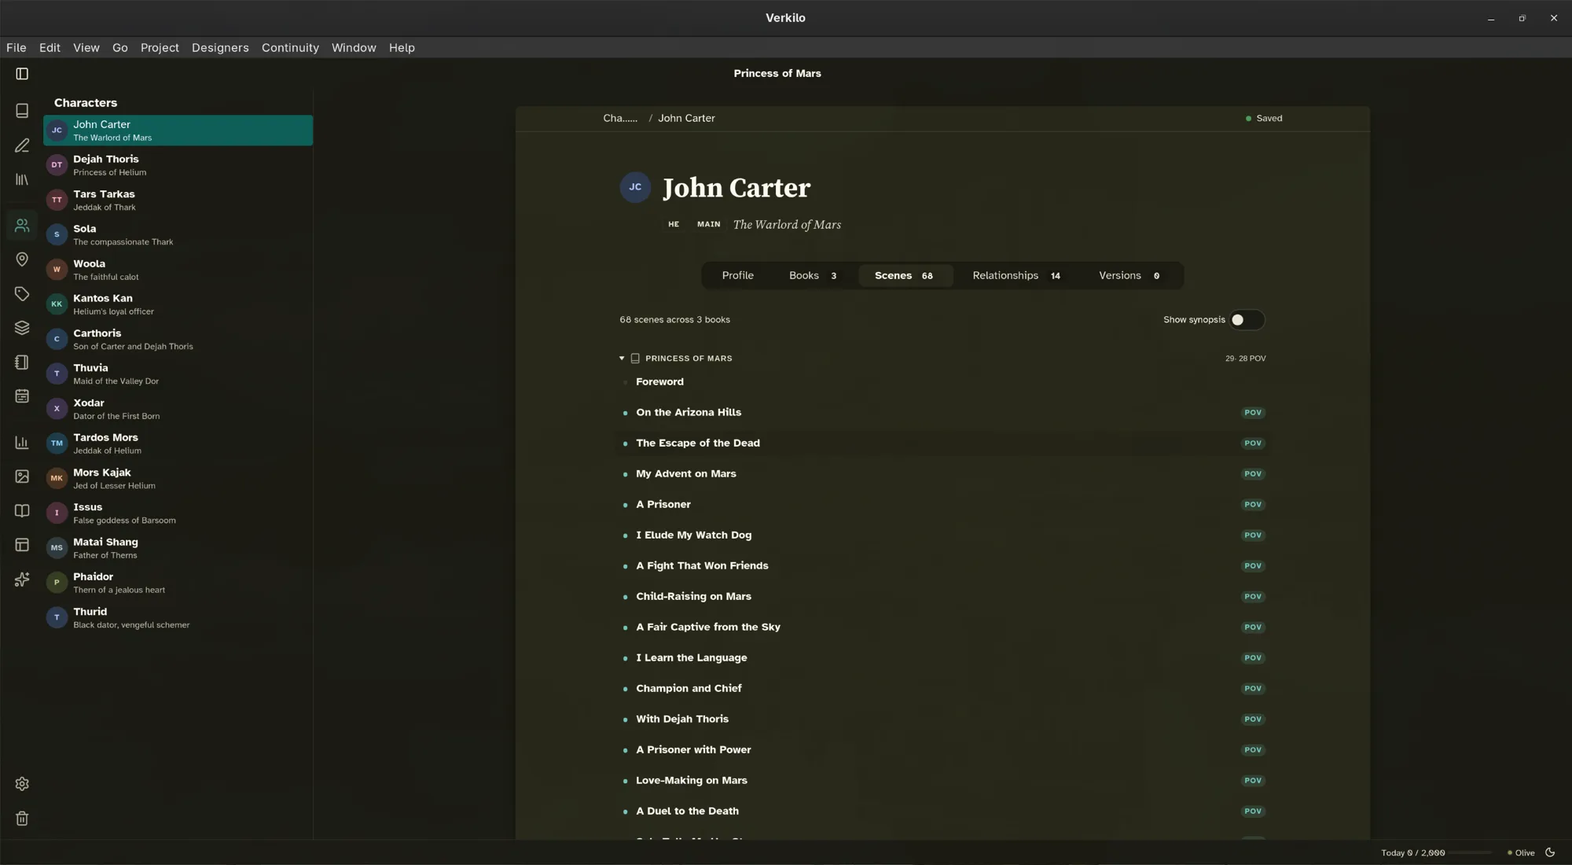Open the scene On the Arizona Hills

click(x=942, y=413)
